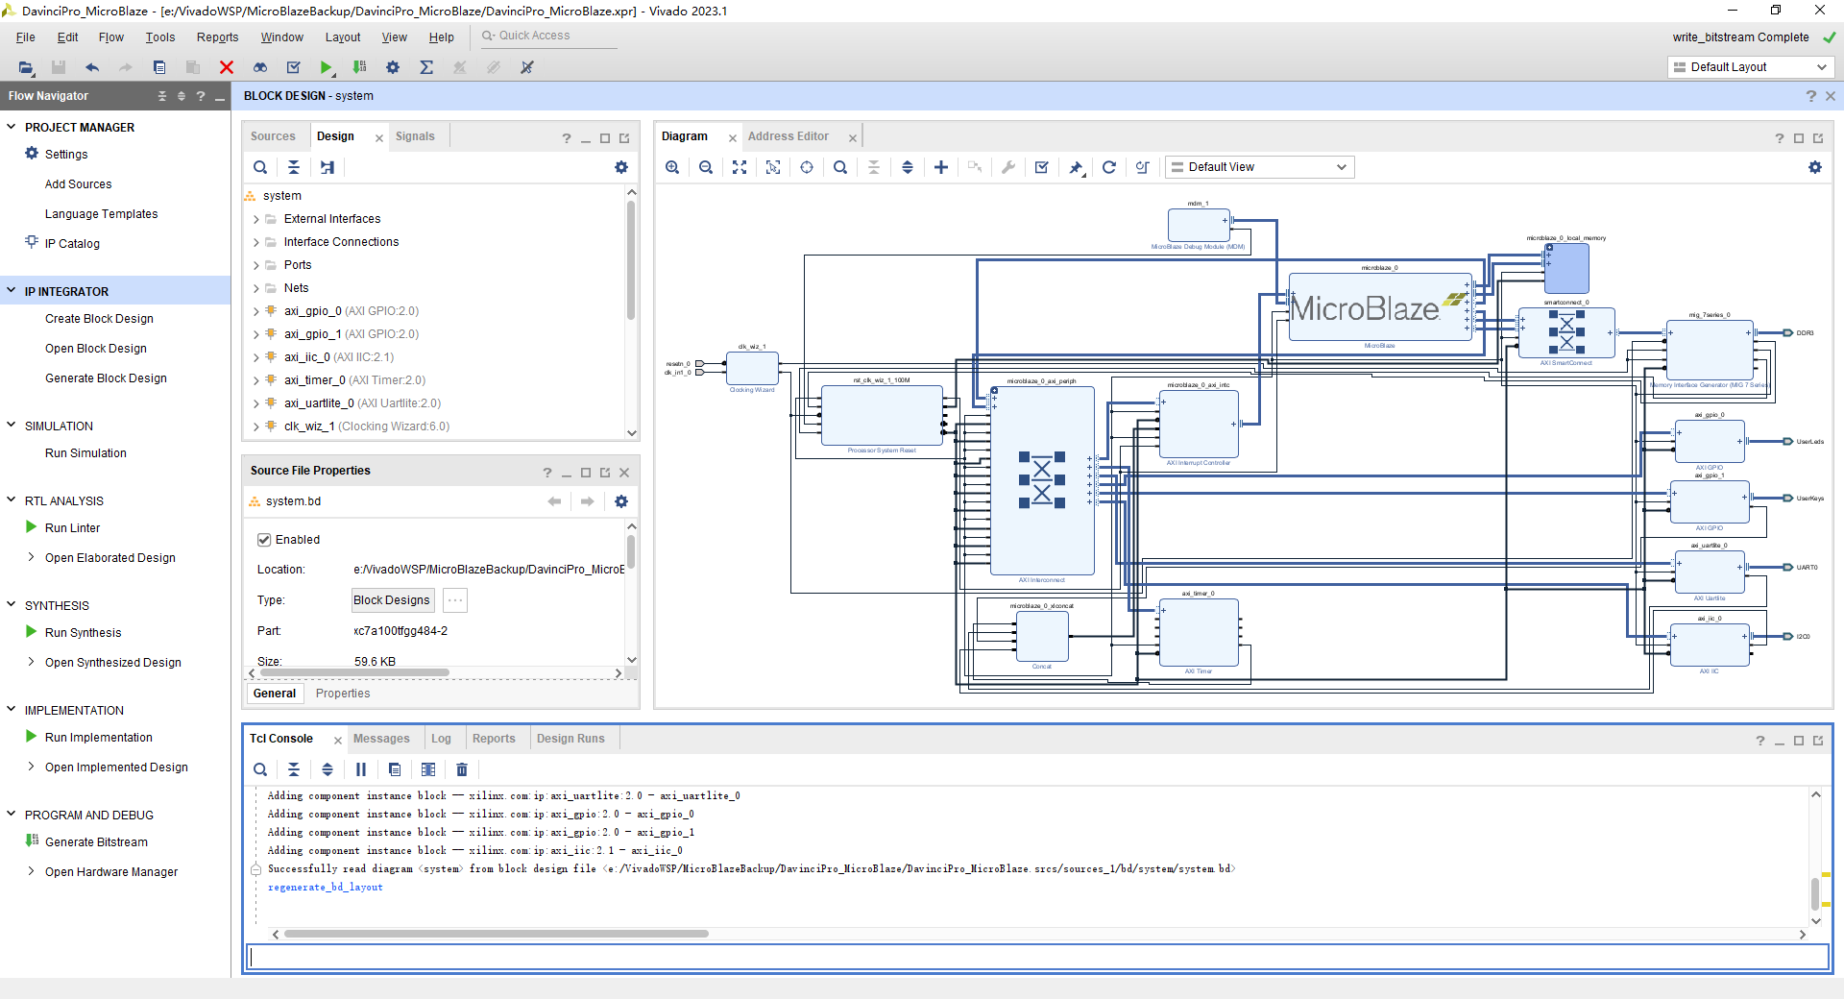Click the Sigma reports toolbar icon
The height and width of the screenshot is (999, 1844).
tap(426, 67)
